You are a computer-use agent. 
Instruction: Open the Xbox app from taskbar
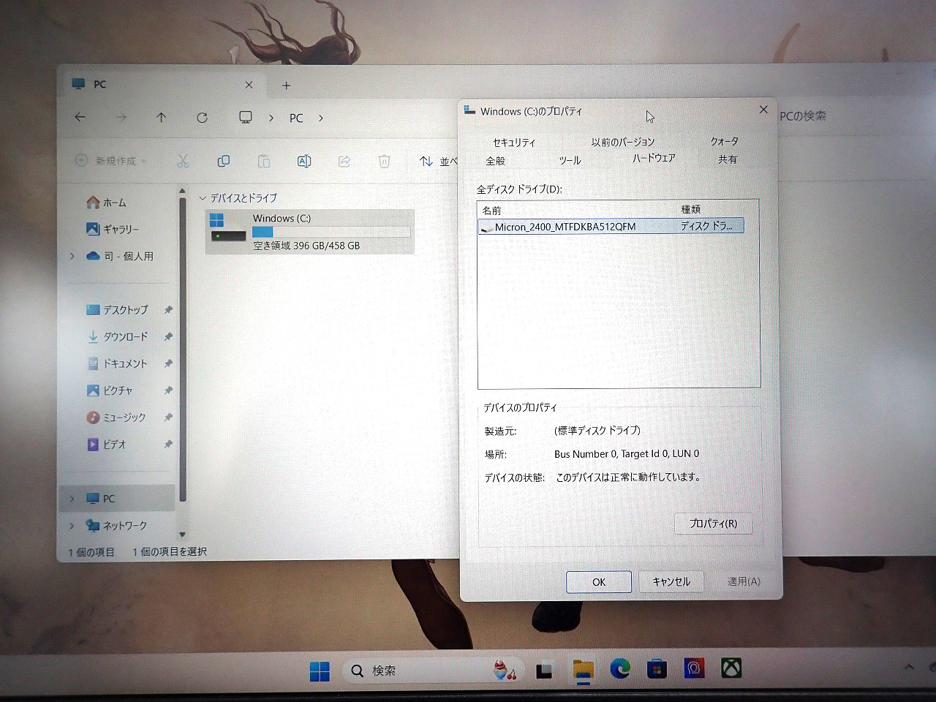[731, 668]
